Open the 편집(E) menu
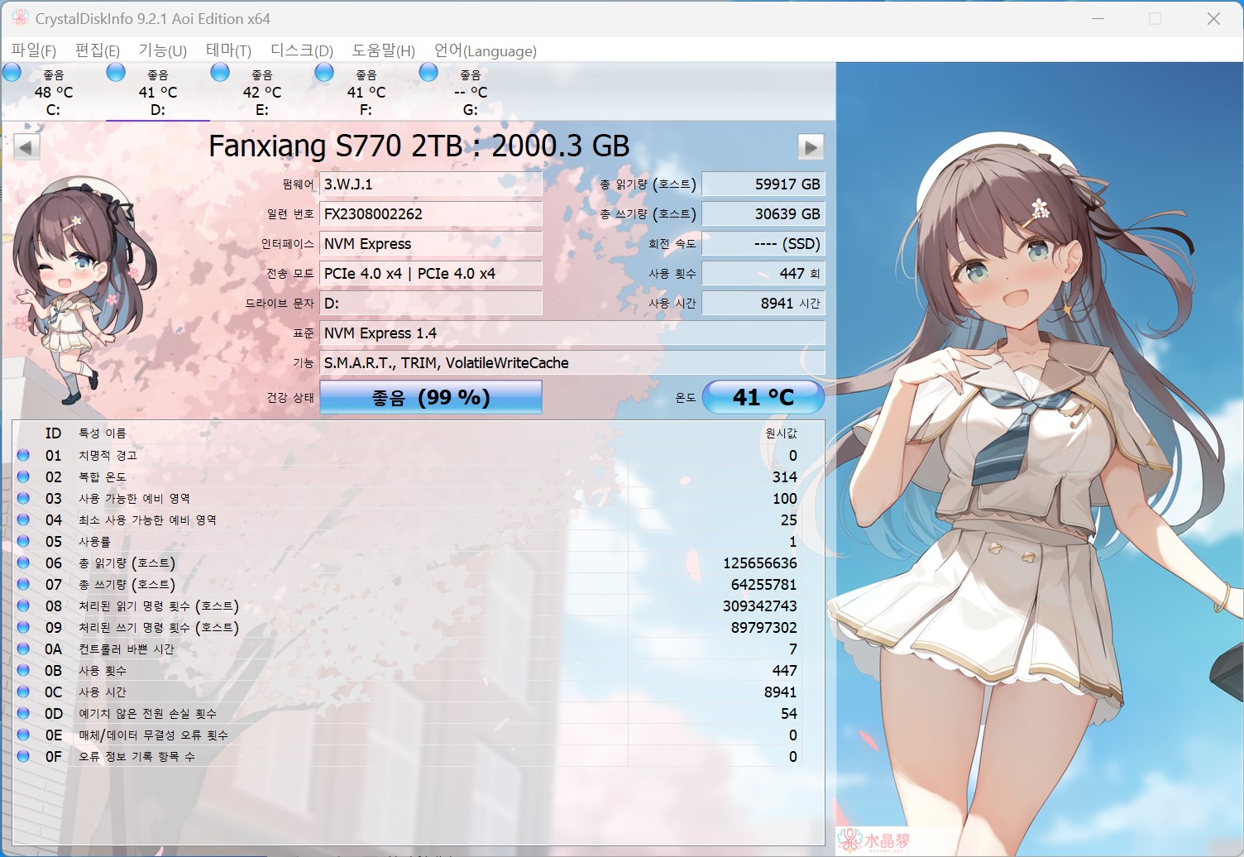Viewport: 1244px width, 857px height. pos(98,50)
